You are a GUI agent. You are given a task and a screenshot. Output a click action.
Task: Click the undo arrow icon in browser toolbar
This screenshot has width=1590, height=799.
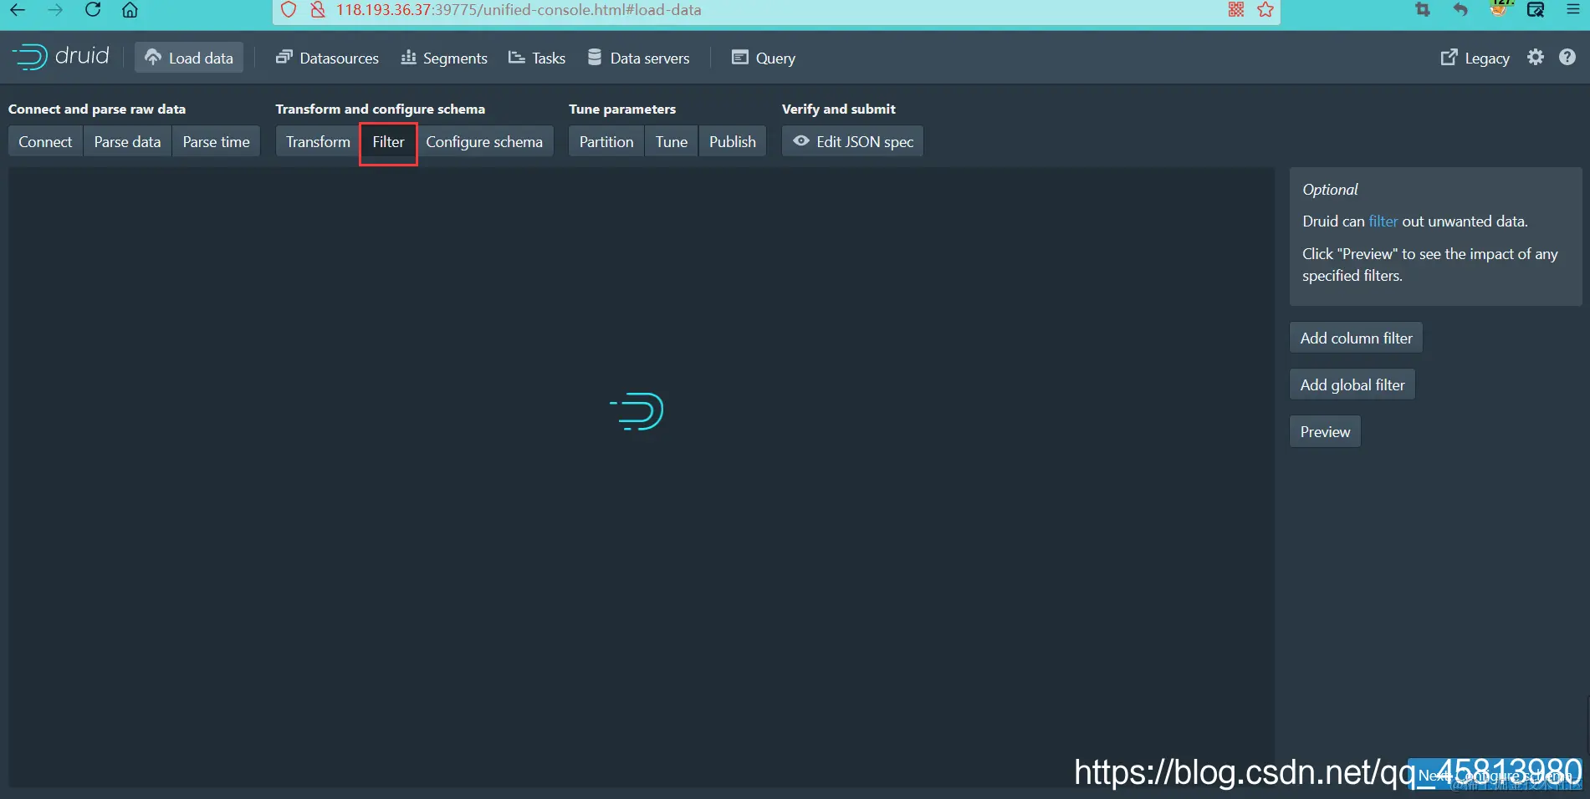tap(1460, 10)
